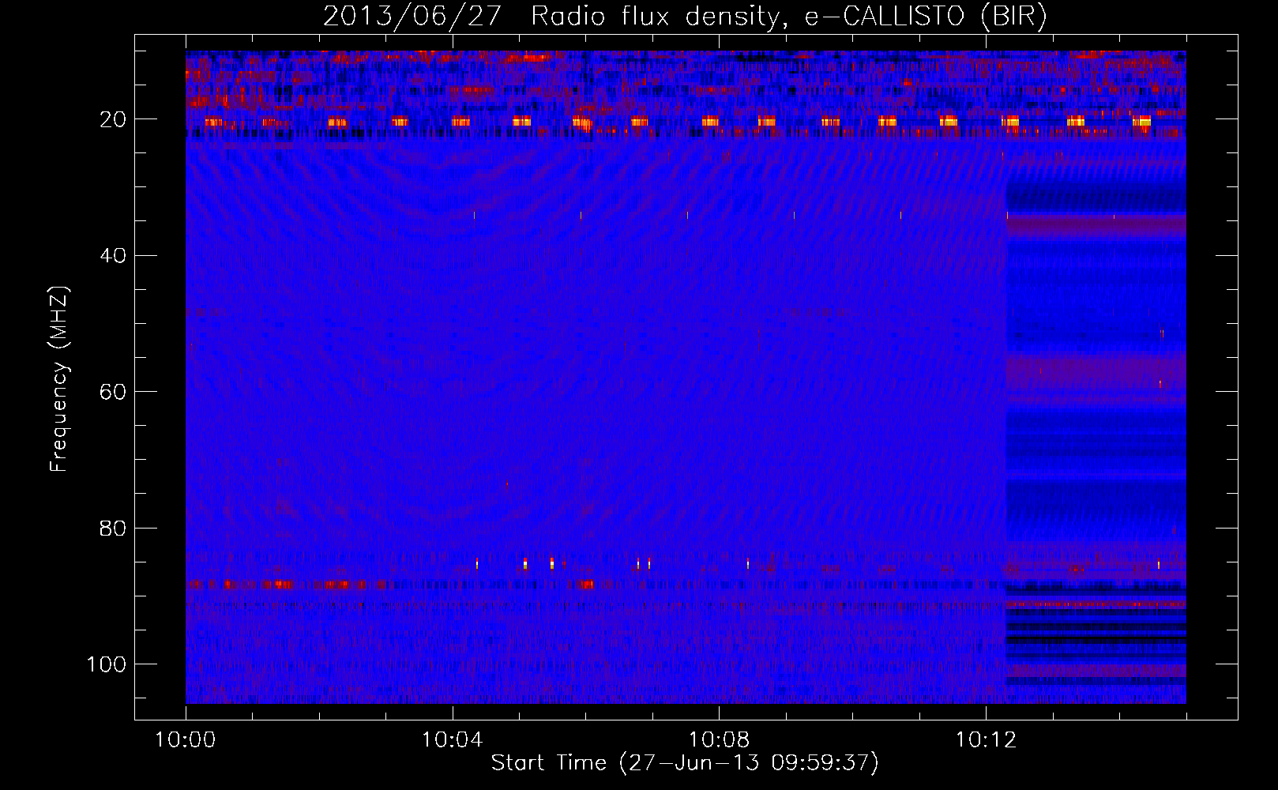
Task: Click the 60 frequency tick label
Action: (x=114, y=392)
